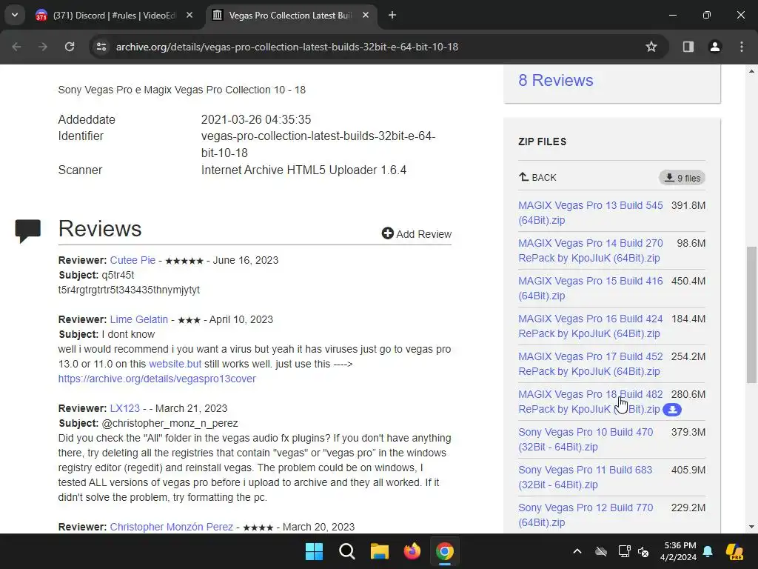
Task: Click the Copilot preview taskbar icon
Action: pyautogui.click(x=734, y=551)
